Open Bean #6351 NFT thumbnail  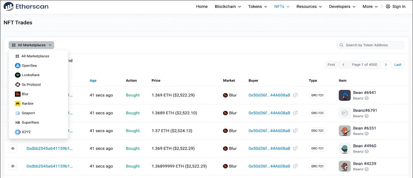[345, 131]
